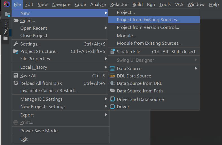Click the Reload All from Disk icon
The height and width of the screenshot is (145, 222).
click(16, 83)
